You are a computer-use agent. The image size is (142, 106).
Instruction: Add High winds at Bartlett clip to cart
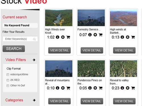(133, 37)
